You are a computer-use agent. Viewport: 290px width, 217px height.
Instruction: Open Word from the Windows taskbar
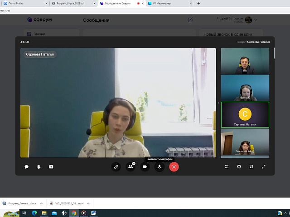tap(94, 212)
